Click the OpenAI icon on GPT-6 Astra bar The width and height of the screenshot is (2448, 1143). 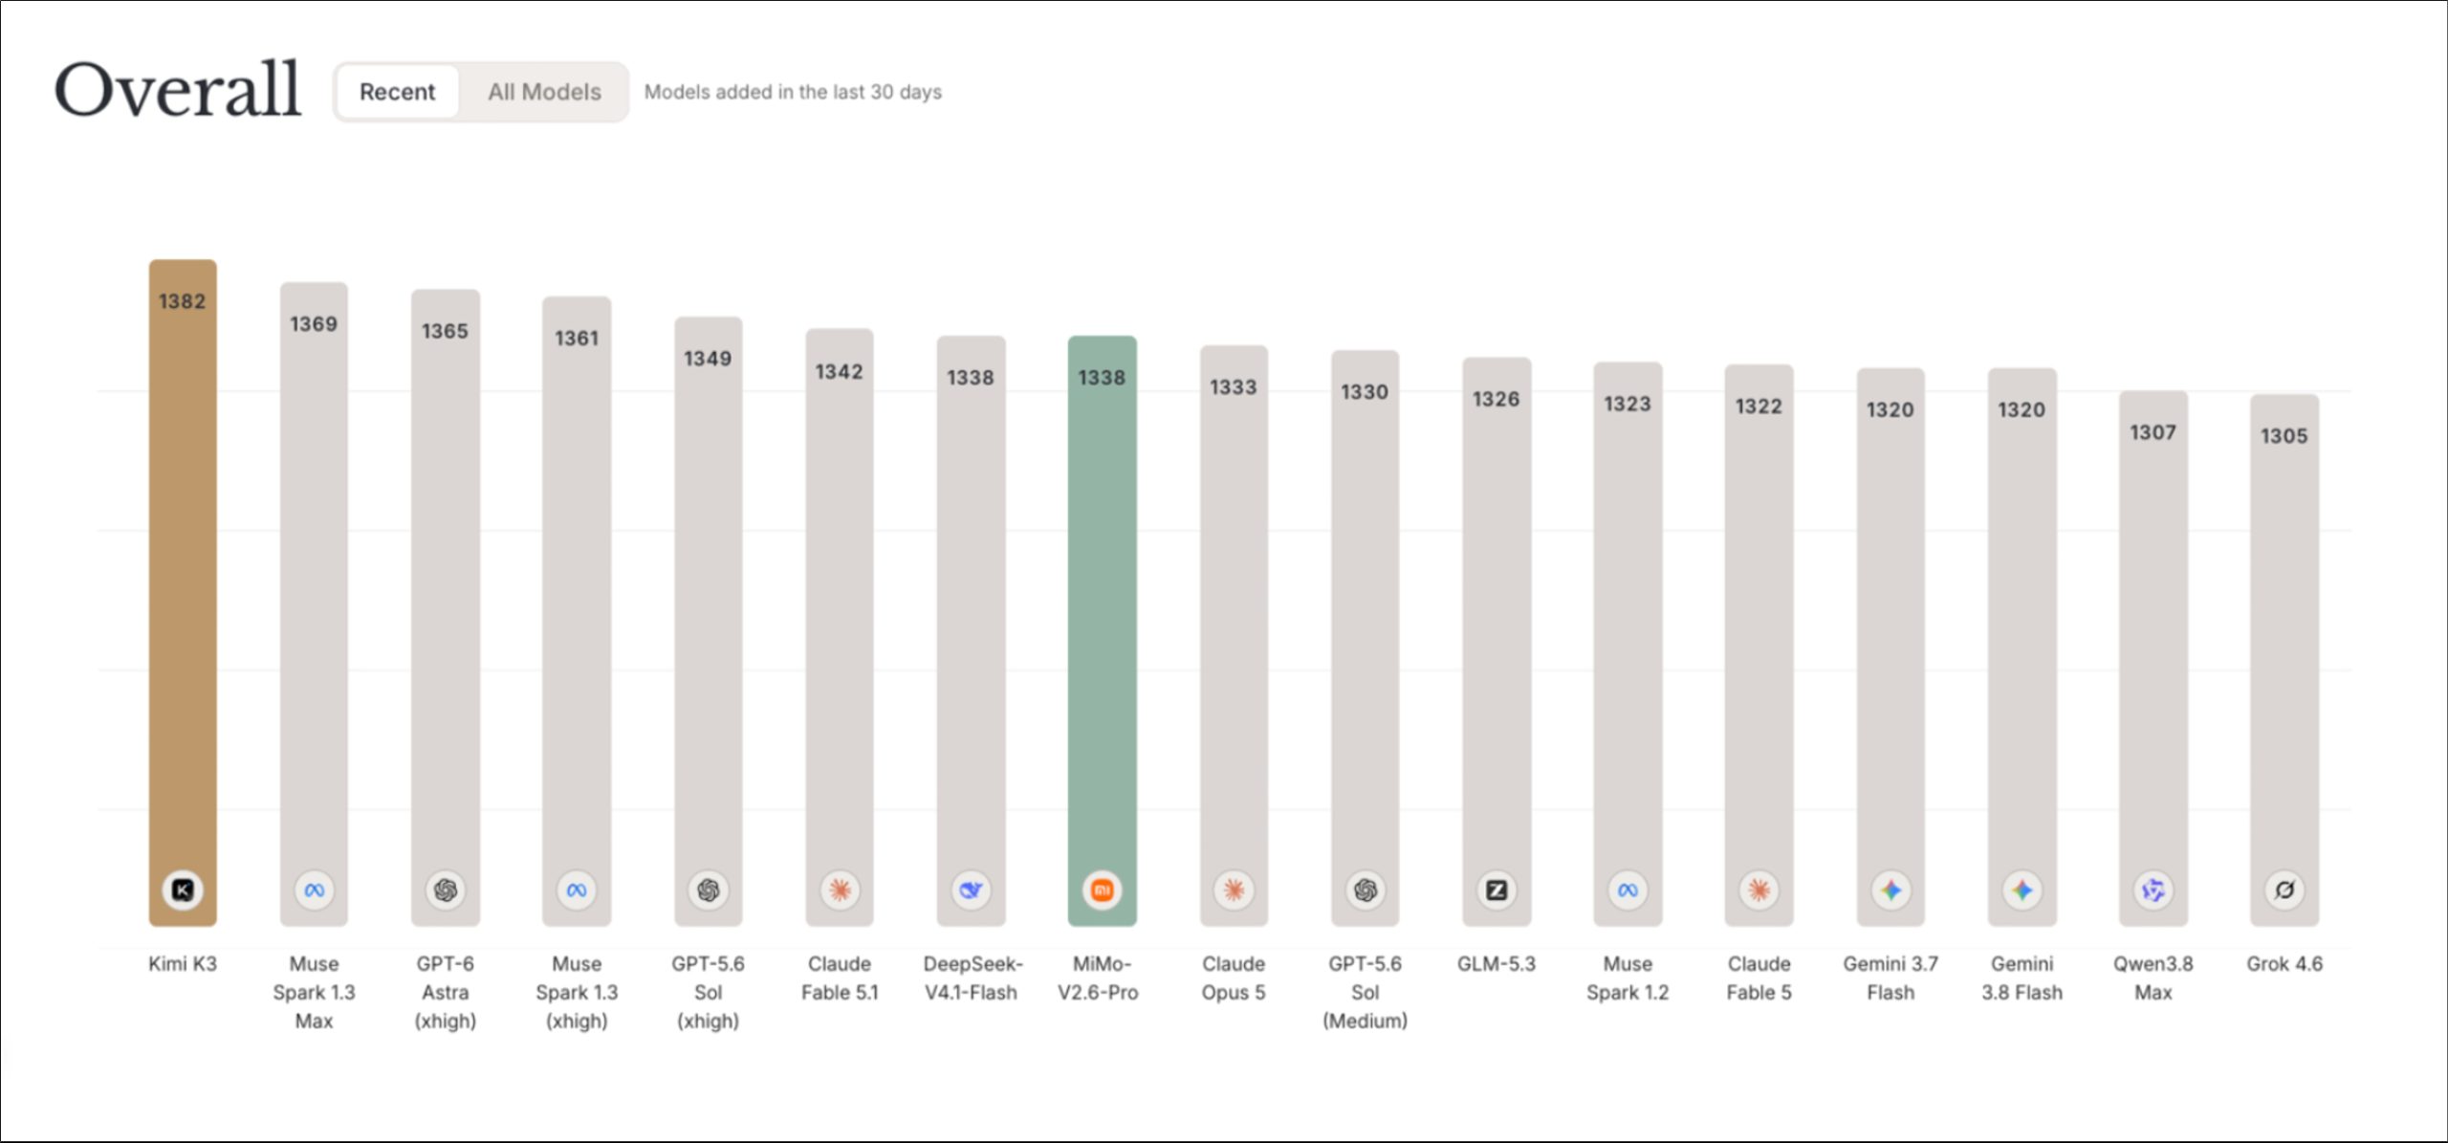(446, 890)
